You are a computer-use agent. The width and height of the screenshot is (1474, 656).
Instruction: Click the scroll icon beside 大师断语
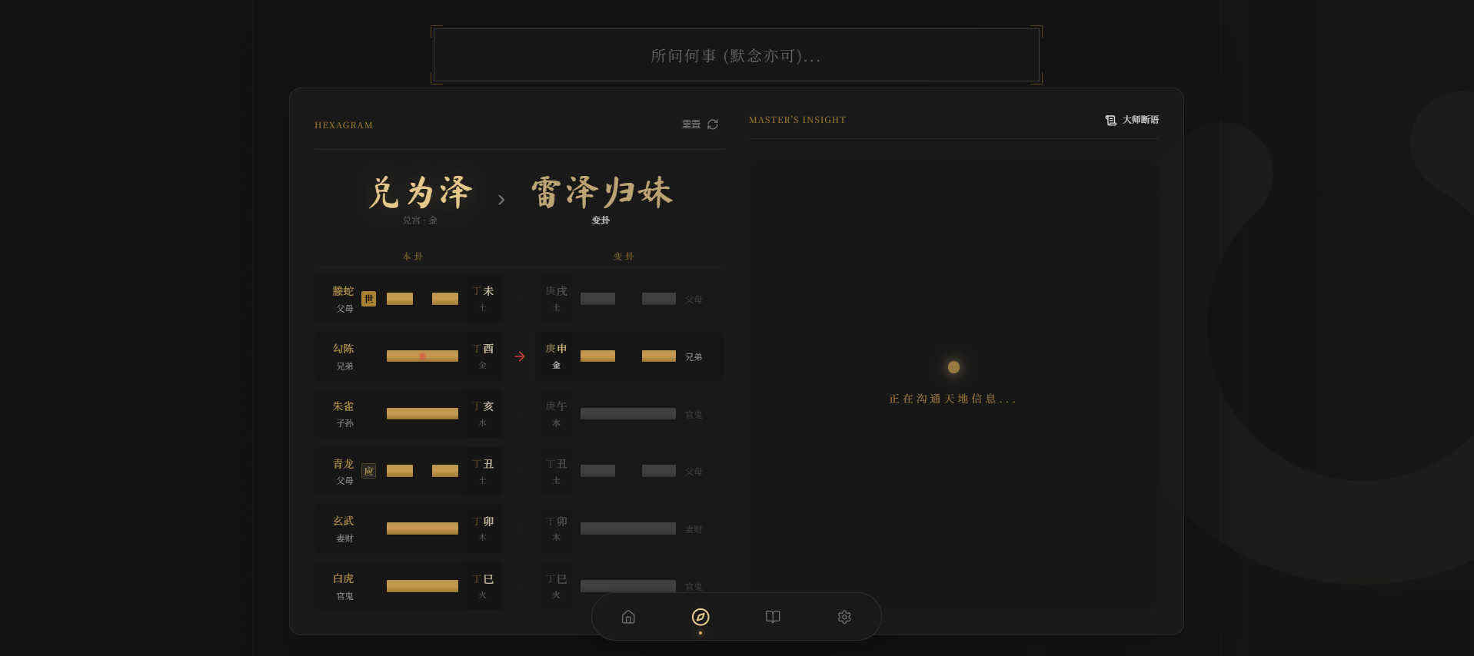pos(1110,121)
